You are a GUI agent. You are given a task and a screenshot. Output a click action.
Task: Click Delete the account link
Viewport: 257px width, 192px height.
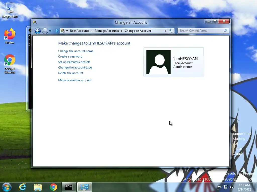pos(71,73)
